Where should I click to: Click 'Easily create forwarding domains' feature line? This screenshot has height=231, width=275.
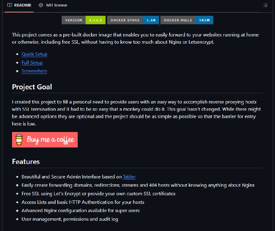pos(138,185)
